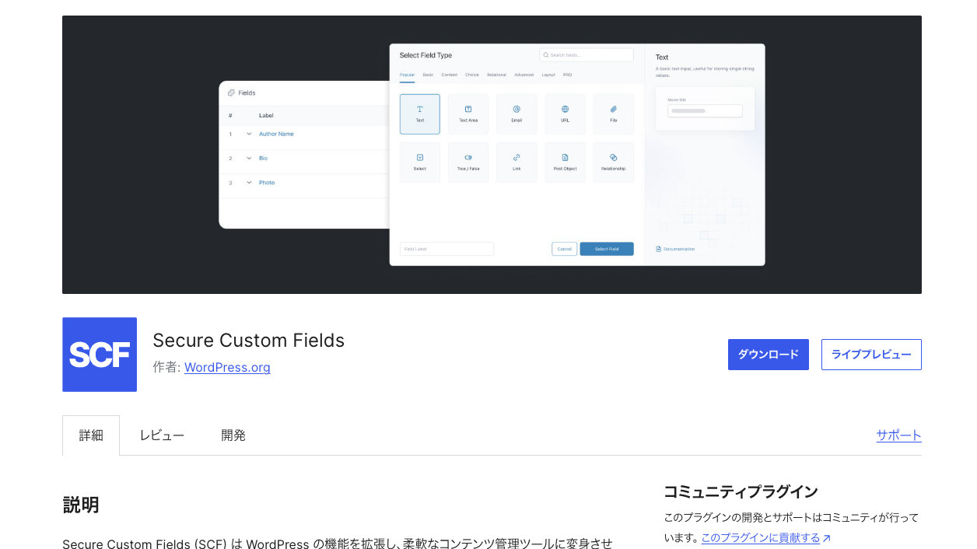
Task: Open the Choice field types tab
Action: pyautogui.click(x=472, y=75)
